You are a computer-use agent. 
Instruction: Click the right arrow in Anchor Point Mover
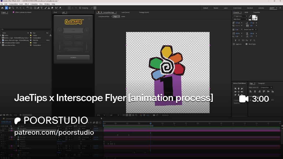(242, 92)
